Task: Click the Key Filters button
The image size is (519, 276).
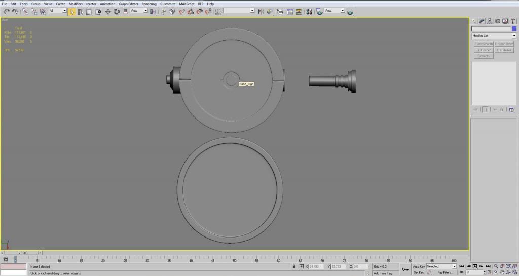Action: pyautogui.click(x=445, y=272)
